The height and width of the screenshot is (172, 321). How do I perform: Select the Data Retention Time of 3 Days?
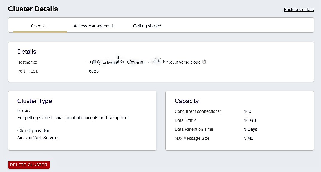pos(250,129)
